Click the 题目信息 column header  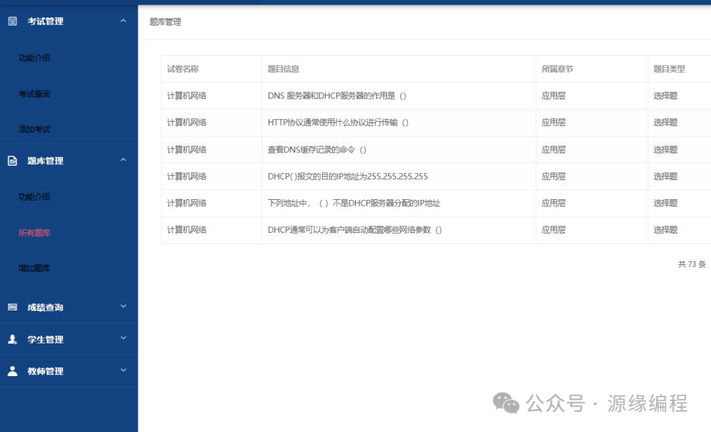click(x=283, y=69)
